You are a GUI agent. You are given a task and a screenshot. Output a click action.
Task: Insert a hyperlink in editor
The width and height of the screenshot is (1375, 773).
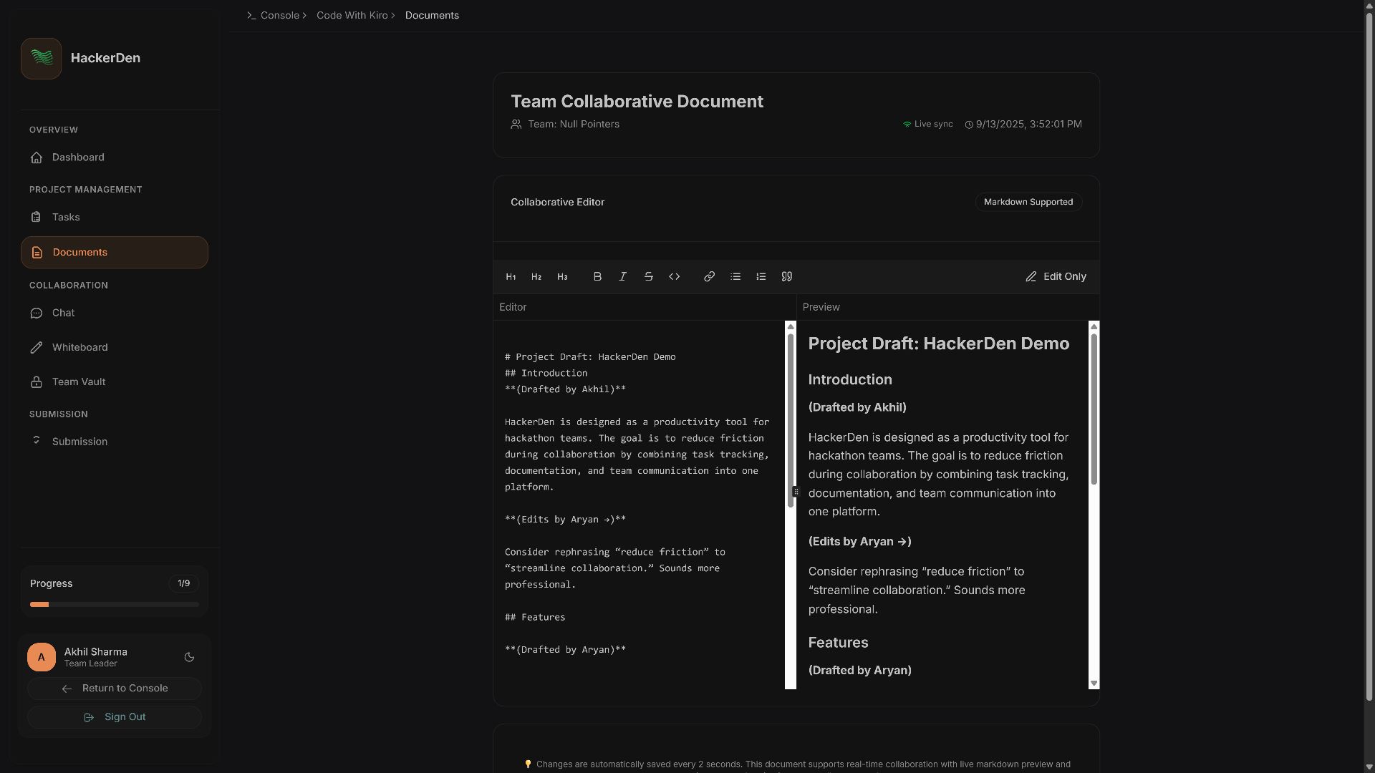(709, 277)
